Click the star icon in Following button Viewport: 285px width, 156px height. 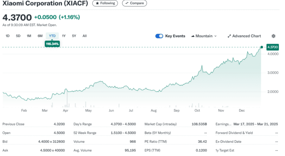[97, 3]
